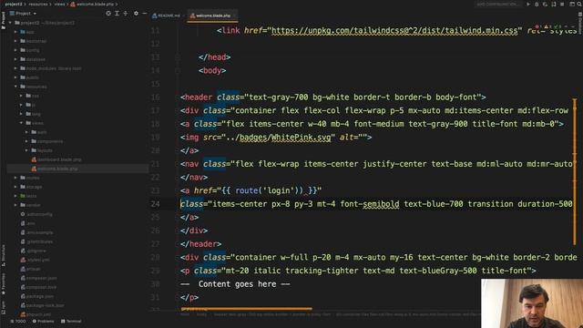Open the Project tool window stripe button
Screen dimensions: 583x328
tap(4, 20)
